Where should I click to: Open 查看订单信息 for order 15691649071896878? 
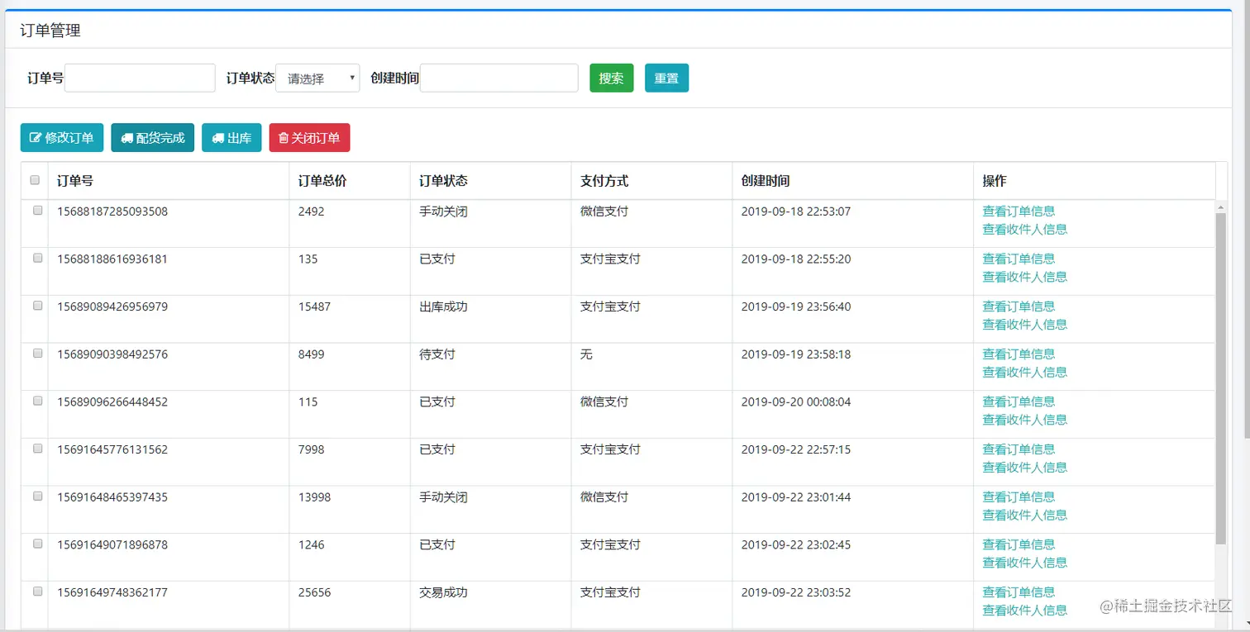1019,544
